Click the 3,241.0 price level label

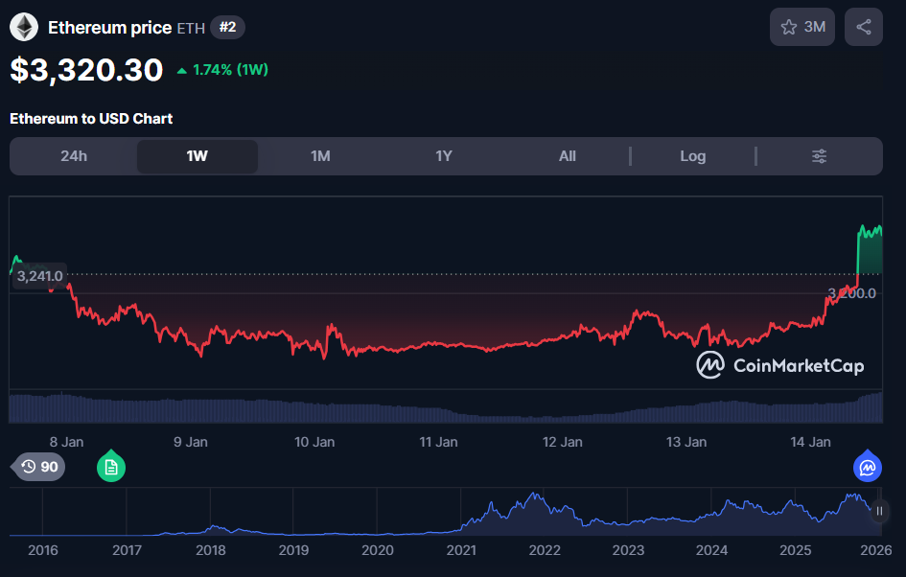[39, 276]
